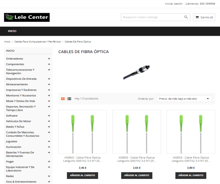
Task: Open the Hogar category link
Action: click(x=10, y=161)
